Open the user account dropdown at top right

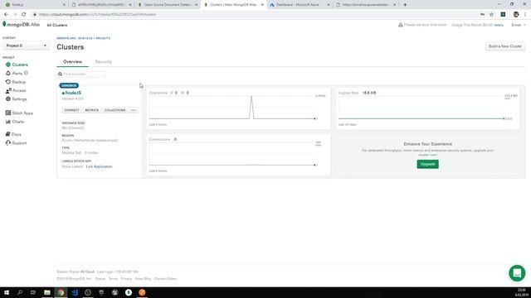pyautogui.click(x=519, y=25)
